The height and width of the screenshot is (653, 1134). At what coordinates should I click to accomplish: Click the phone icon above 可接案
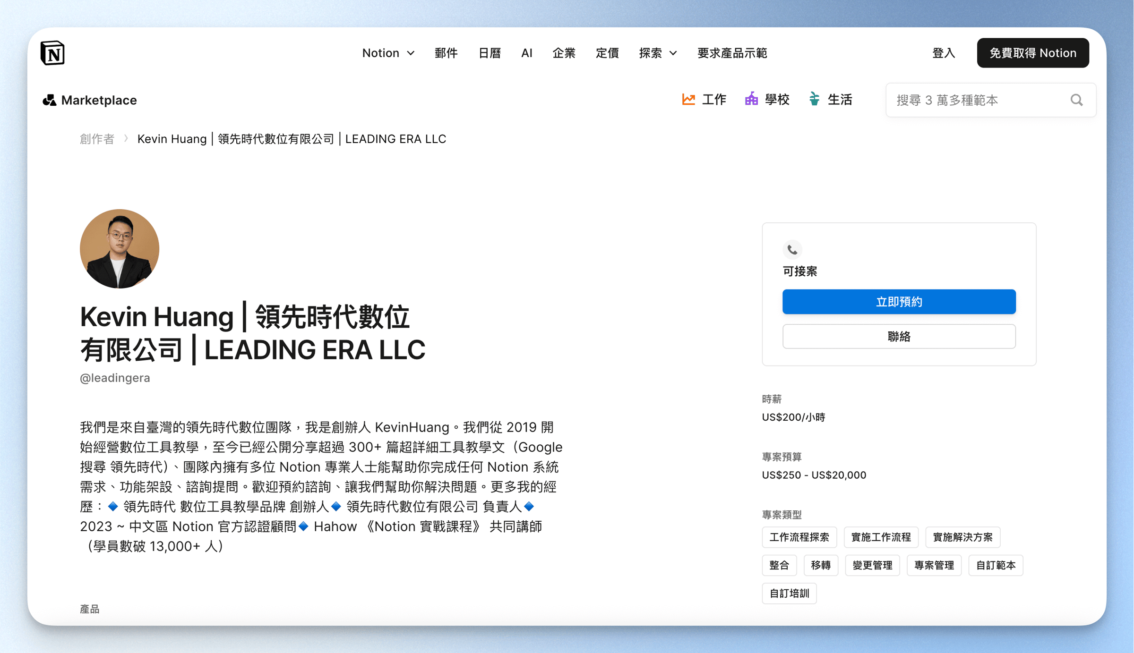click(x=792, y=249)
